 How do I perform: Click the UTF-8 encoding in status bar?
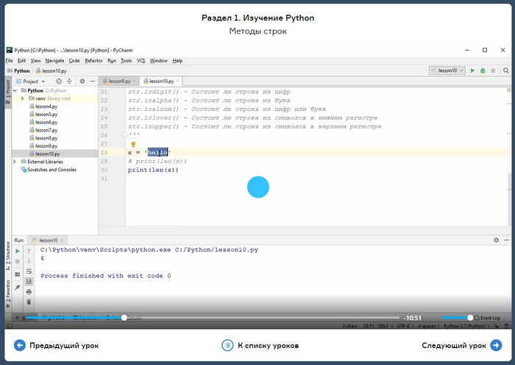click(x=405, y=326)
